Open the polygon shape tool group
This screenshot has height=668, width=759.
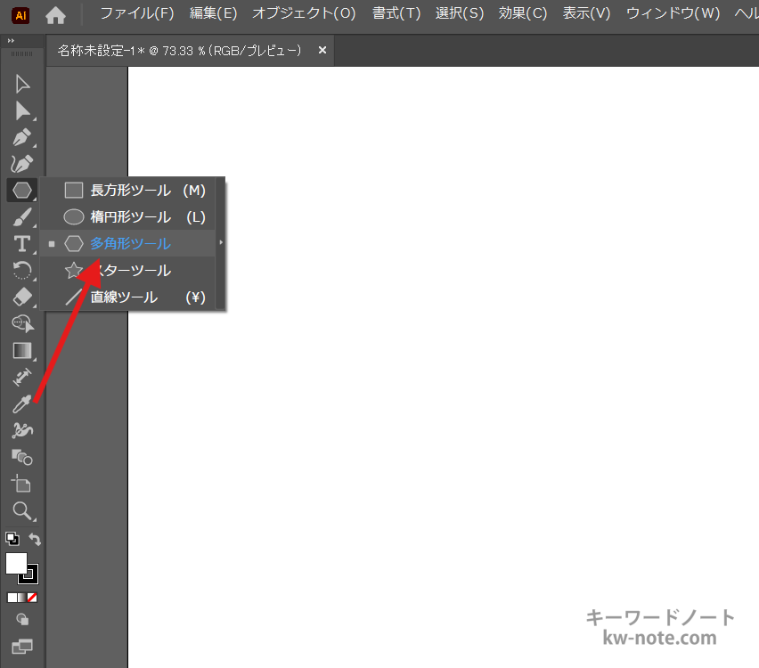pos(22,191)
